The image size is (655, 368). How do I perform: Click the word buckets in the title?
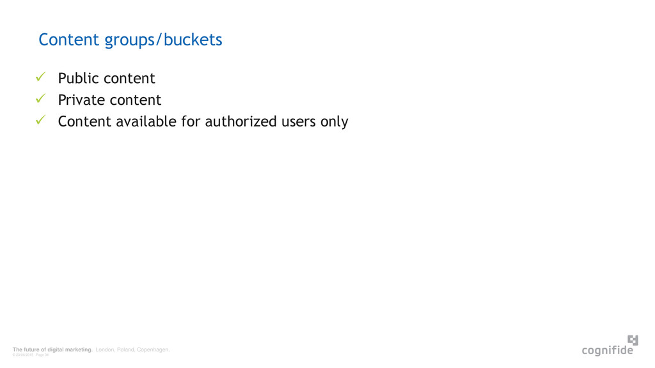(193, 40)
